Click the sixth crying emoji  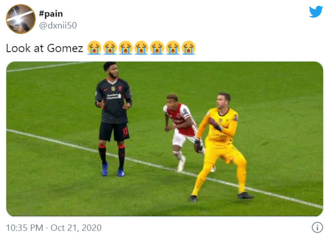pos(173,48)
